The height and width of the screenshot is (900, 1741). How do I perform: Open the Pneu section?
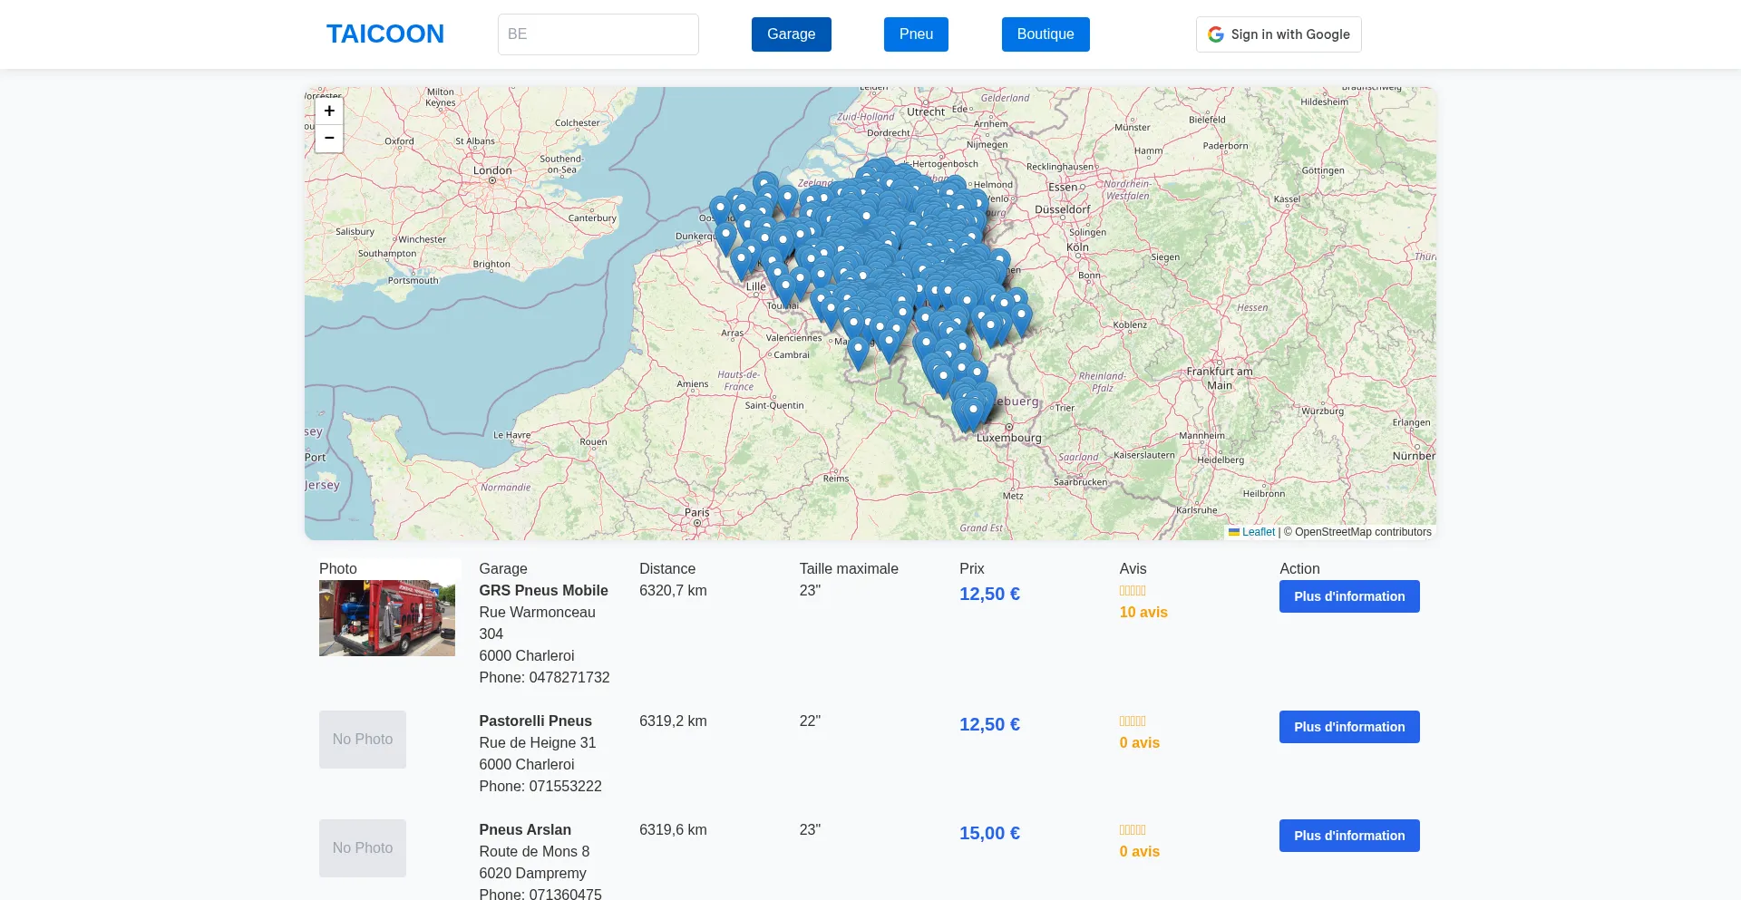coord(916,34)
